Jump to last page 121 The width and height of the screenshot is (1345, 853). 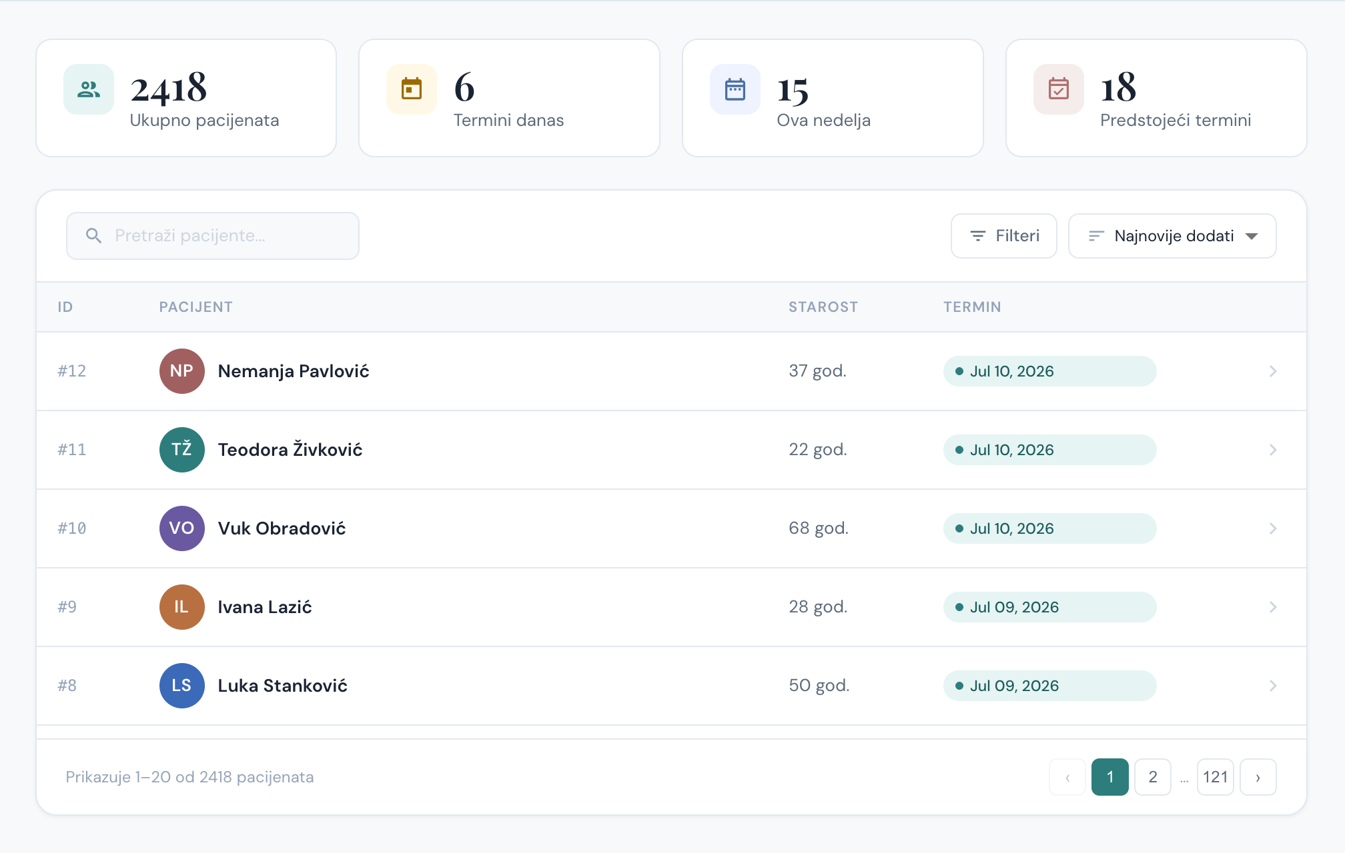click(1216, 777)
